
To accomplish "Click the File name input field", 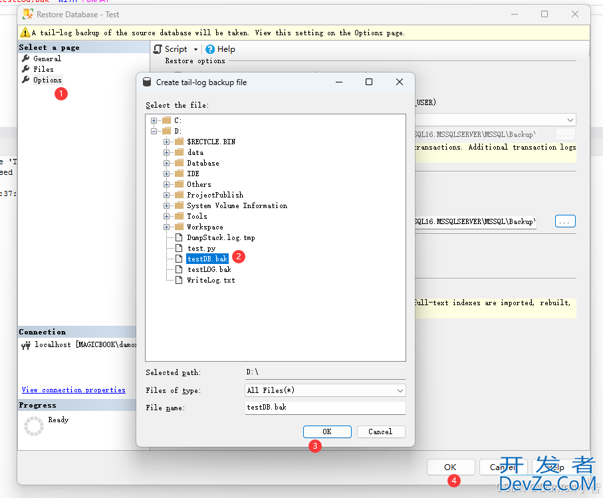I will pos(325,408).
